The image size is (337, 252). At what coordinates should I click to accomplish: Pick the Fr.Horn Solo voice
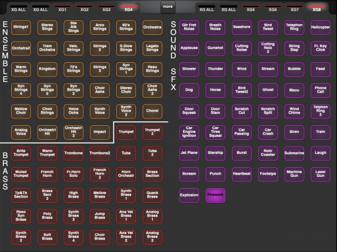pos(74,174)
